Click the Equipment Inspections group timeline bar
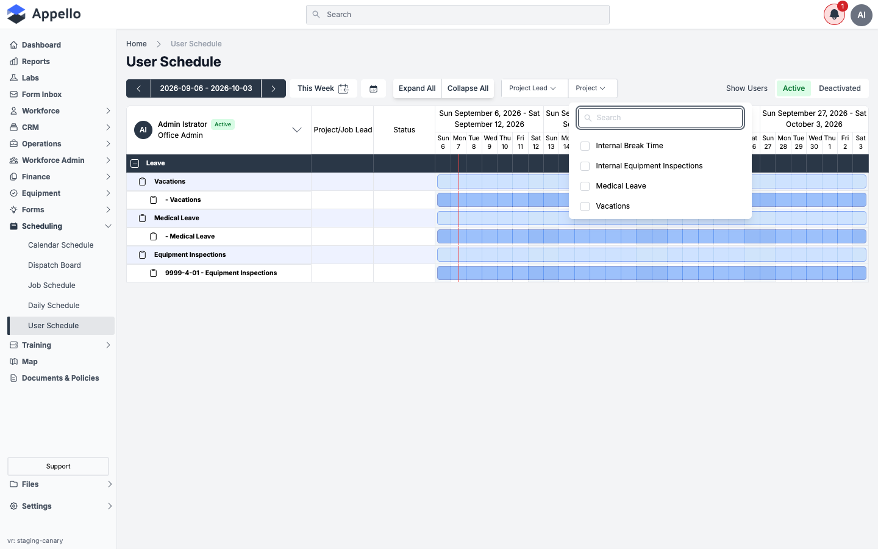The image size is (878, 560). tap(652, 255)
